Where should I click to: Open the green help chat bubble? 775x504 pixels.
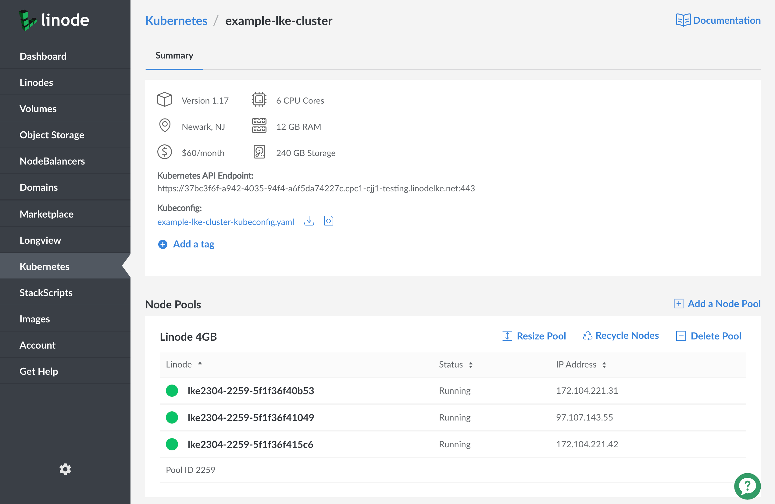(x=747, y=486)
